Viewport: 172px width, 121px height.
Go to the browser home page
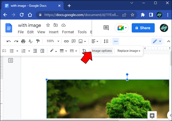pos(30,15)
